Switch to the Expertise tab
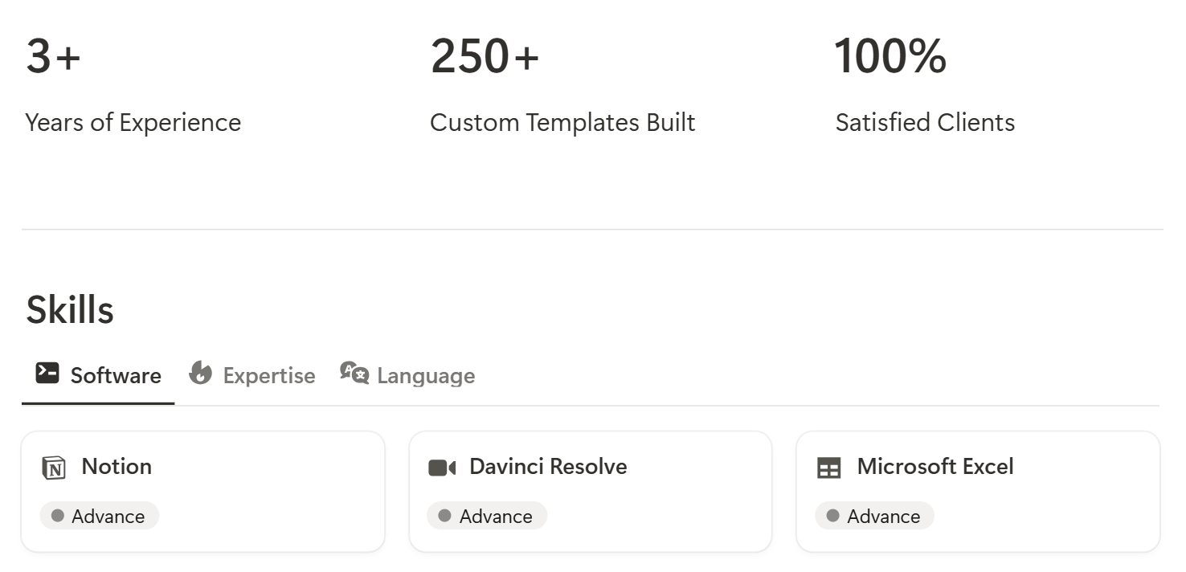The width and height of the screenshot is (1186, 572). coord(252,375)
